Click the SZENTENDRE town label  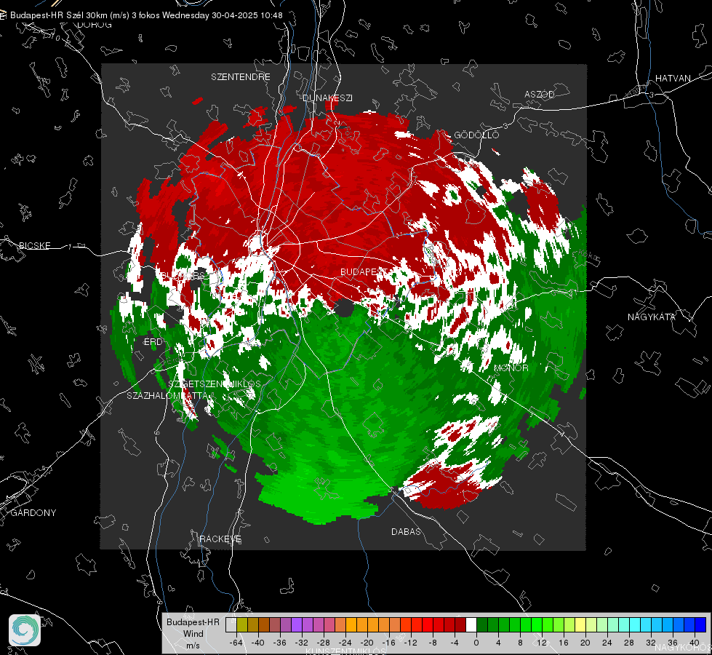pyautogui.click(x=241, y=77)
